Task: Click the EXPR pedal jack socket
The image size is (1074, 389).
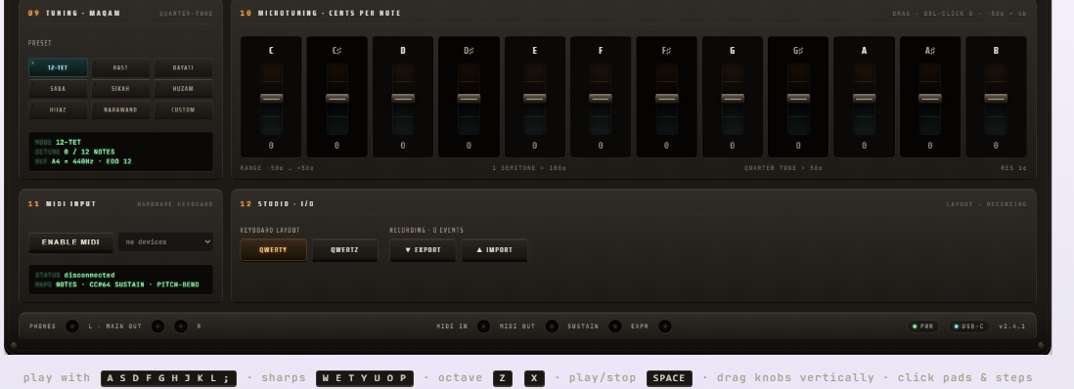Action: [x=664, y=326]
